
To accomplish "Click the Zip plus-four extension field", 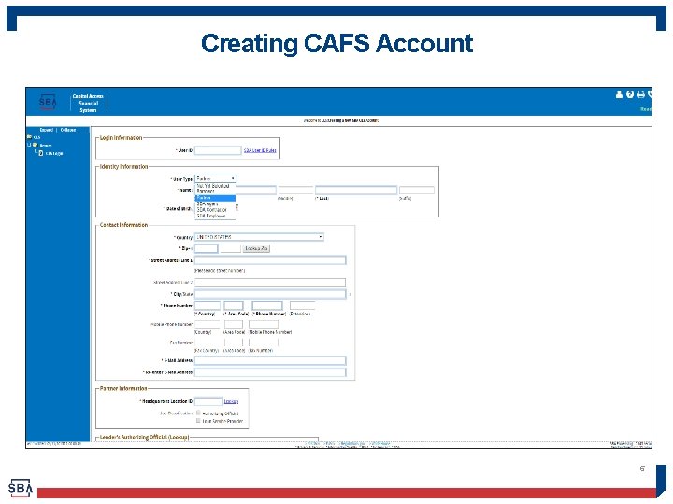I will pos(231,248).
